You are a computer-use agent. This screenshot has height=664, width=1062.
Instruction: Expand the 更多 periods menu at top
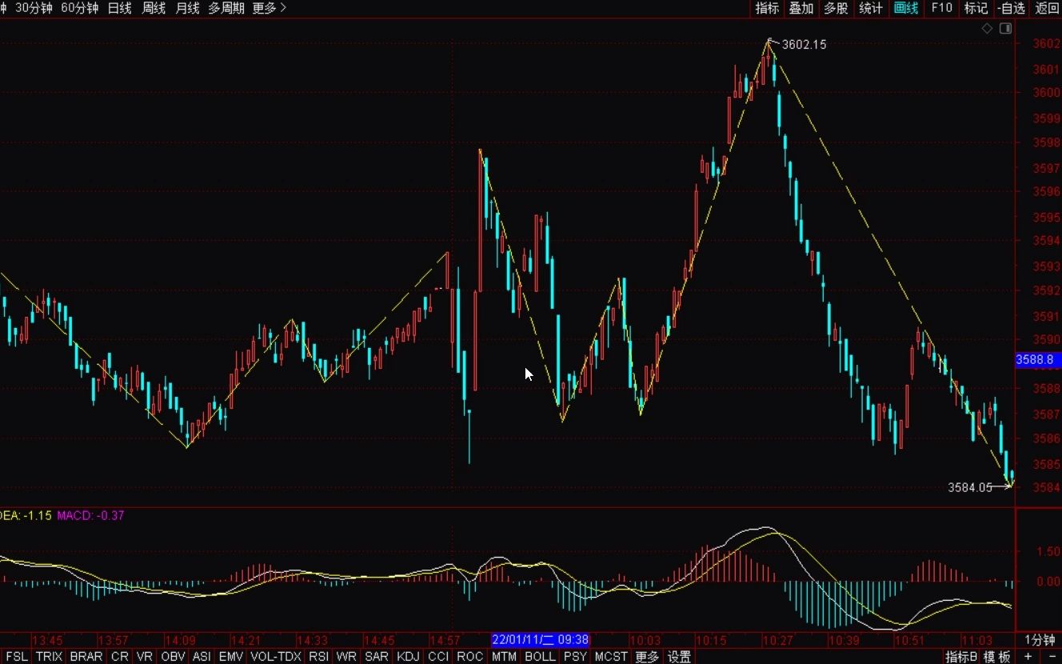[x=269, y=8]
